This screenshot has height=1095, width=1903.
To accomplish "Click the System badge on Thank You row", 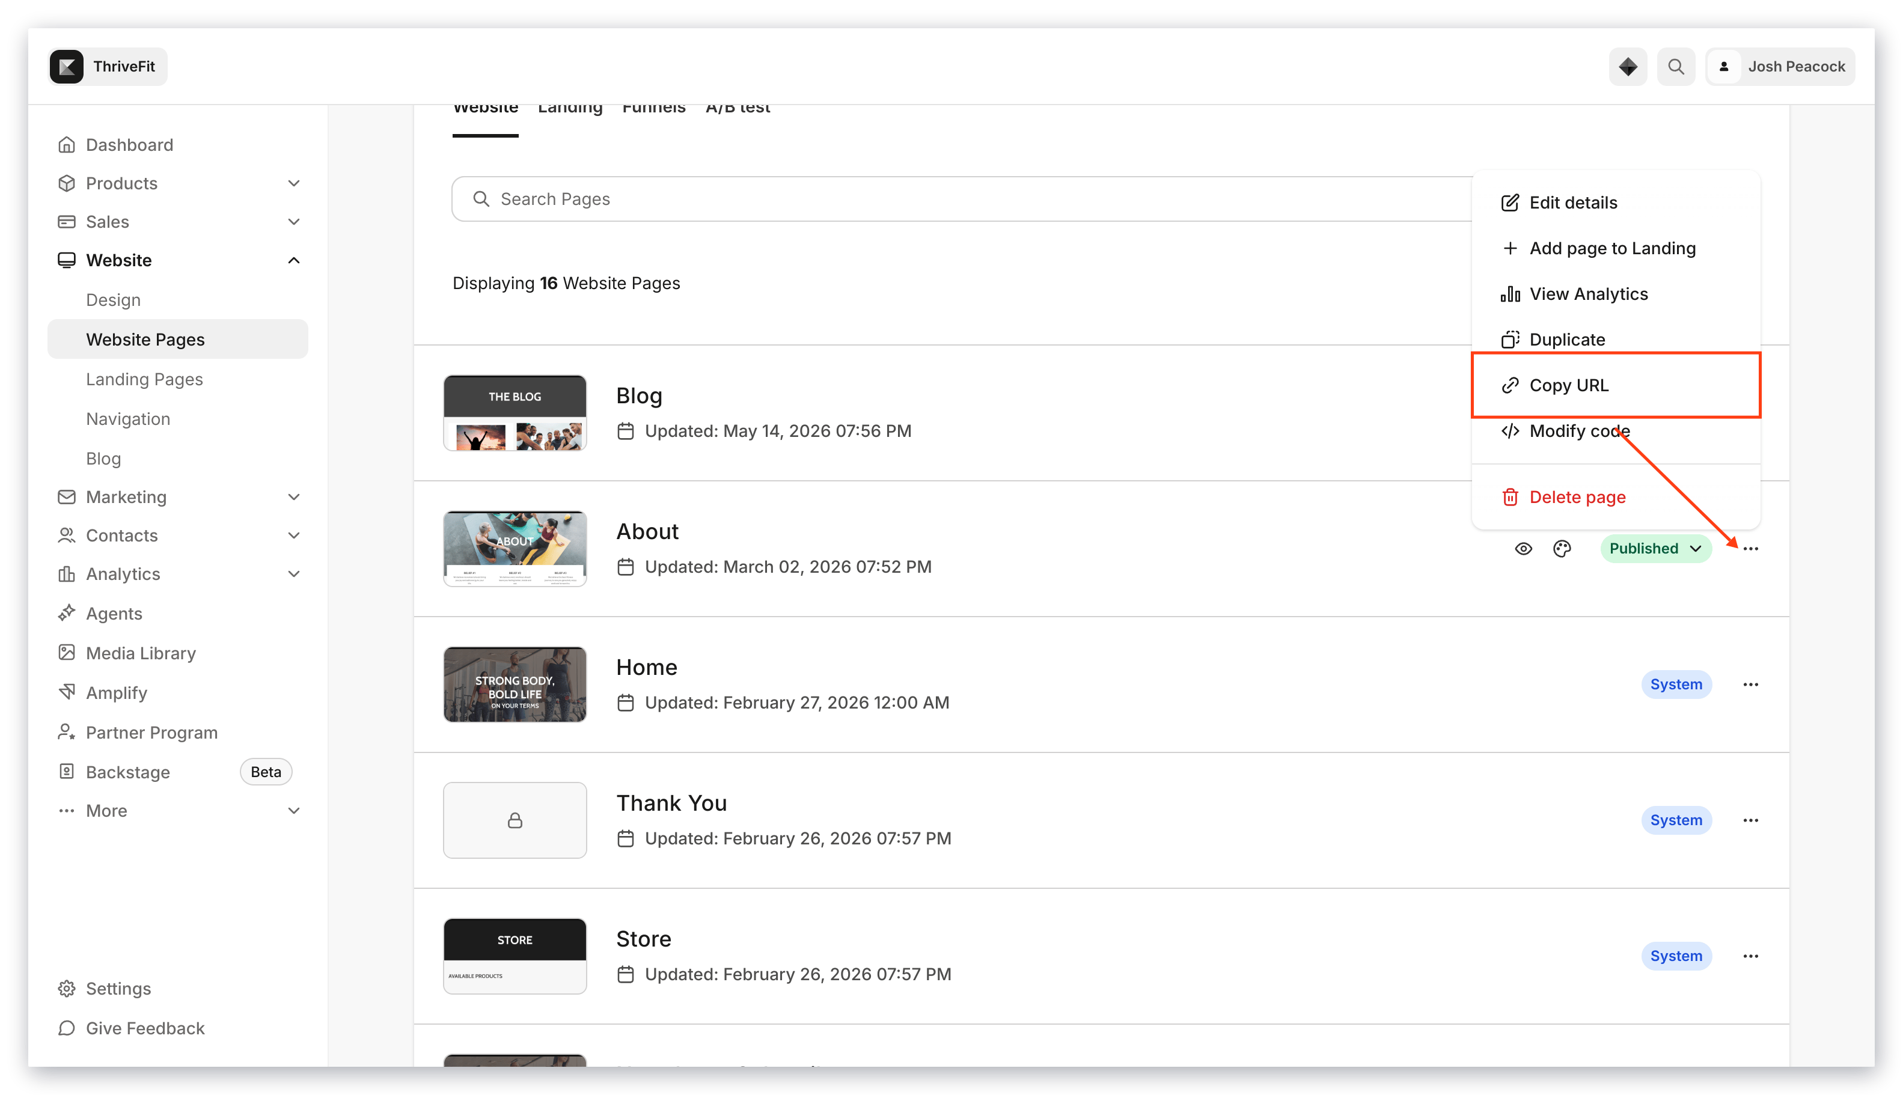I will (1676, 820).
